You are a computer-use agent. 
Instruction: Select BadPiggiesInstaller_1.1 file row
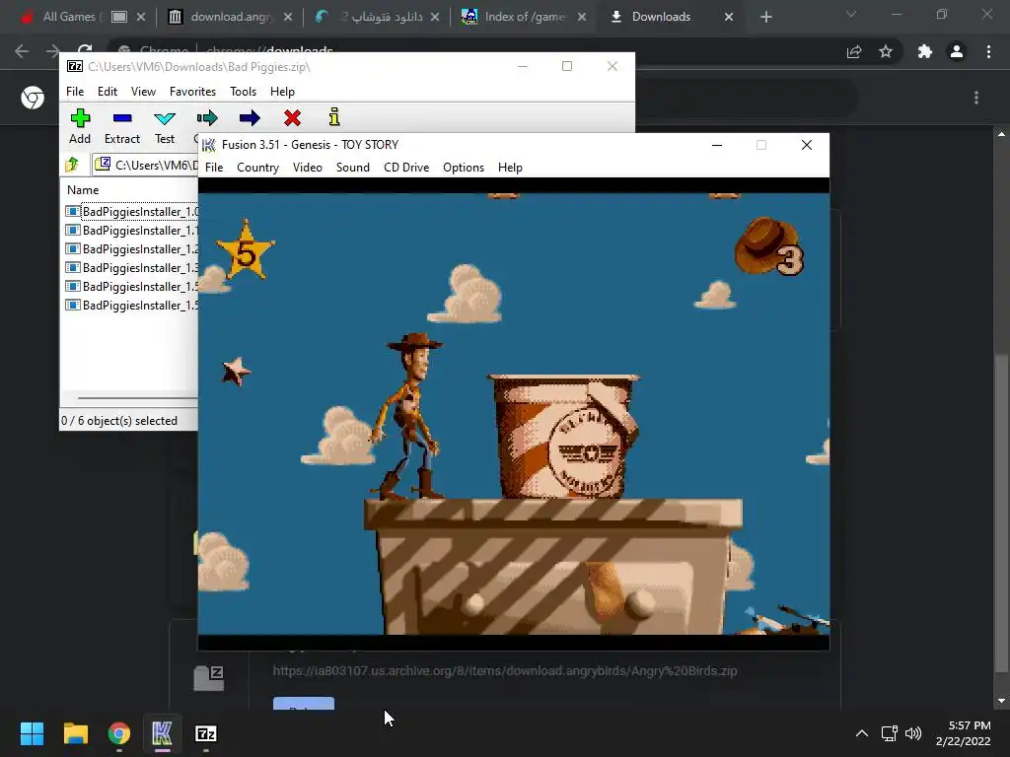[x=131, y=231]
